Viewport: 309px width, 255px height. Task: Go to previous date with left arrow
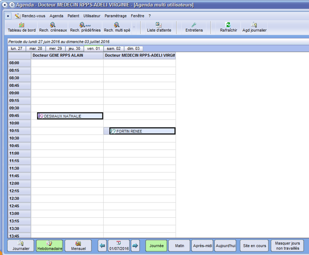click(102, 246)
